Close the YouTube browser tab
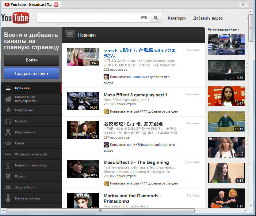This screenshot has width=256, height=216. click(x=56, y=5)
